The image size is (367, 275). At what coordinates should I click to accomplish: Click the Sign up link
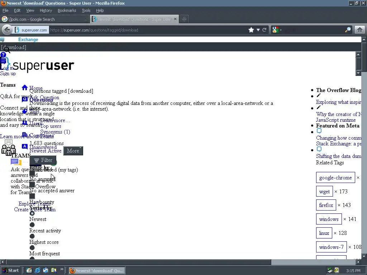point(8,73)
